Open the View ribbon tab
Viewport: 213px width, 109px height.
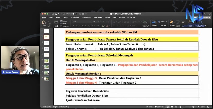pos(114,17)
